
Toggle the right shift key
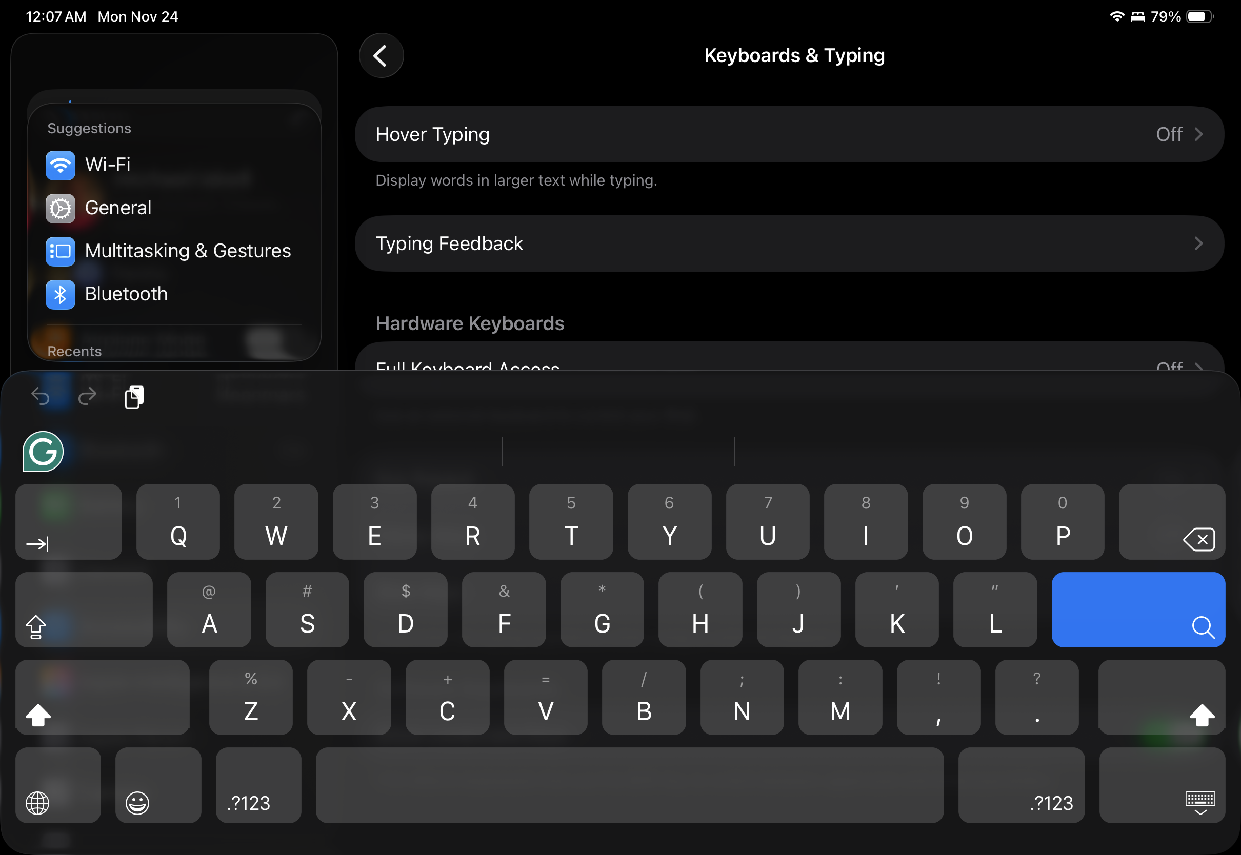[x=1162, y=697]
